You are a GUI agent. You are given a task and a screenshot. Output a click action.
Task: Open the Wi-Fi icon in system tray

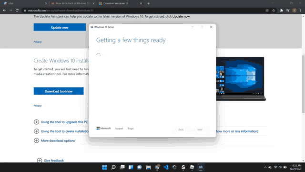tap(275, 167)
